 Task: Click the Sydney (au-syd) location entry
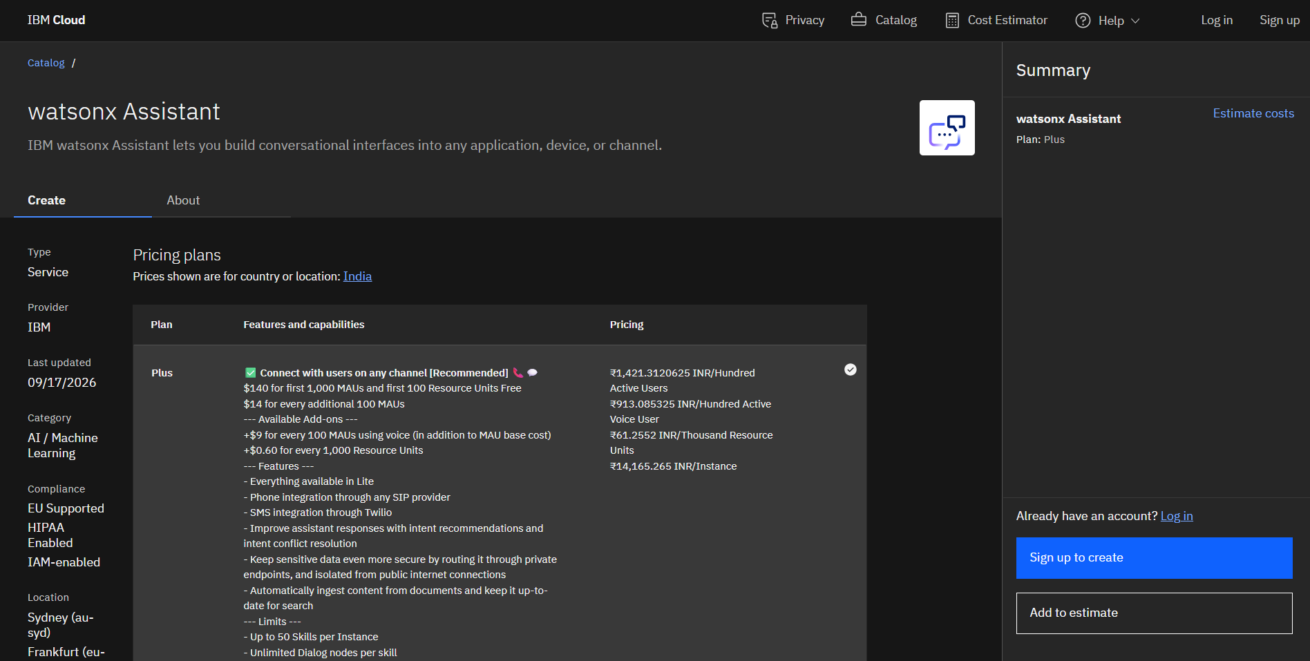coord(60,625)
